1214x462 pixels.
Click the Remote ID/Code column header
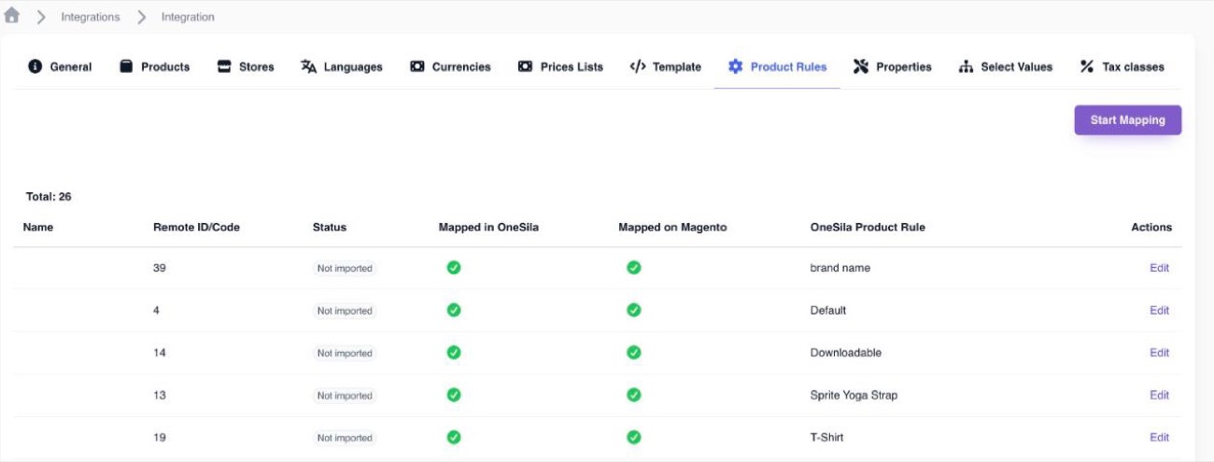click(196, 227)
